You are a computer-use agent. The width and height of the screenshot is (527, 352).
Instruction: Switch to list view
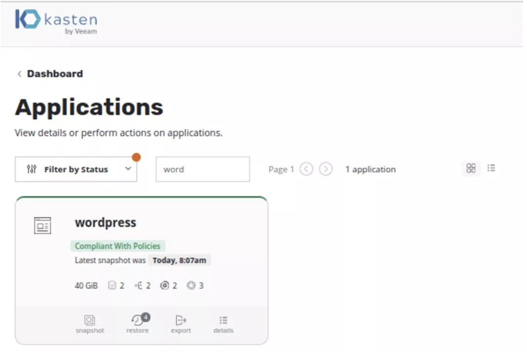tap(491, 168)
